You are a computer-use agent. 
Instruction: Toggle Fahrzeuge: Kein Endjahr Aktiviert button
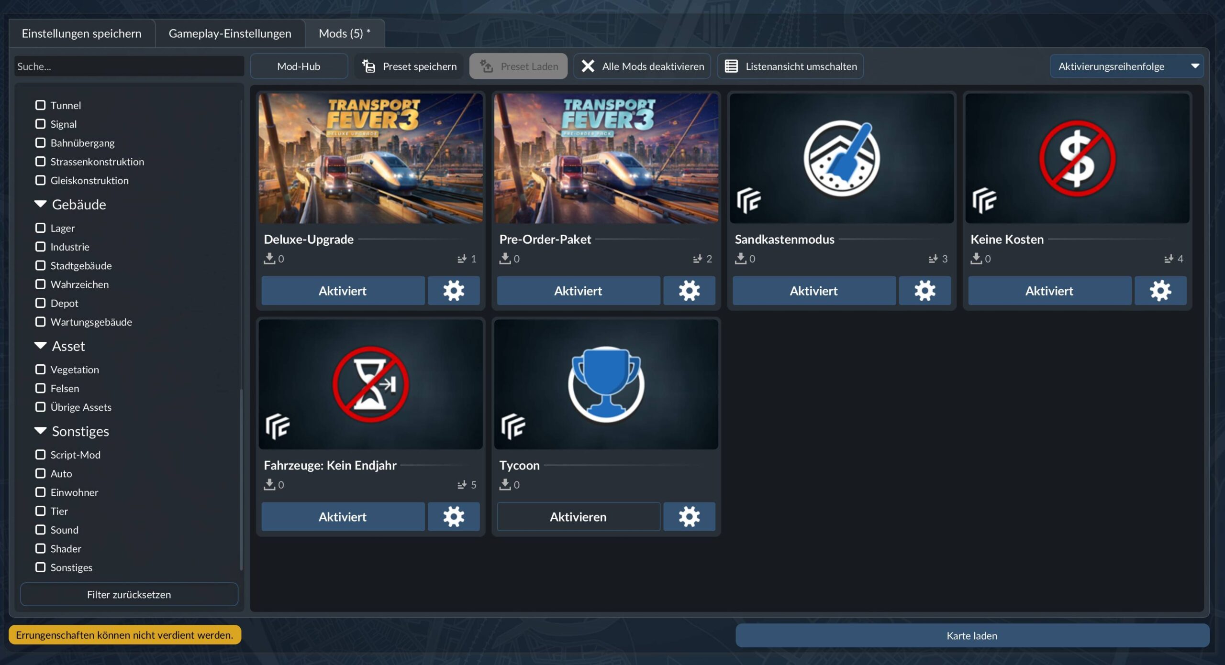click(x=343, y=517)
